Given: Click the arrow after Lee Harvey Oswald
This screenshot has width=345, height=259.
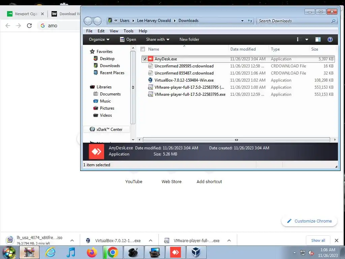Looking at the screenshot, I should pos(175,21).
